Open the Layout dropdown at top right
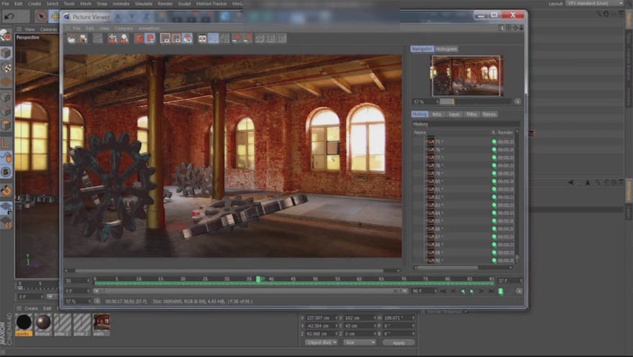 (x=594, y=3)
